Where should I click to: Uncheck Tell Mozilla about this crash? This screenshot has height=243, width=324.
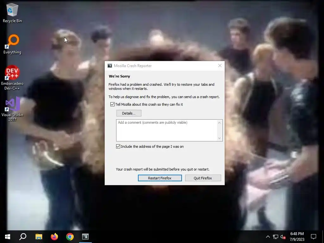[x=112, y=104]
